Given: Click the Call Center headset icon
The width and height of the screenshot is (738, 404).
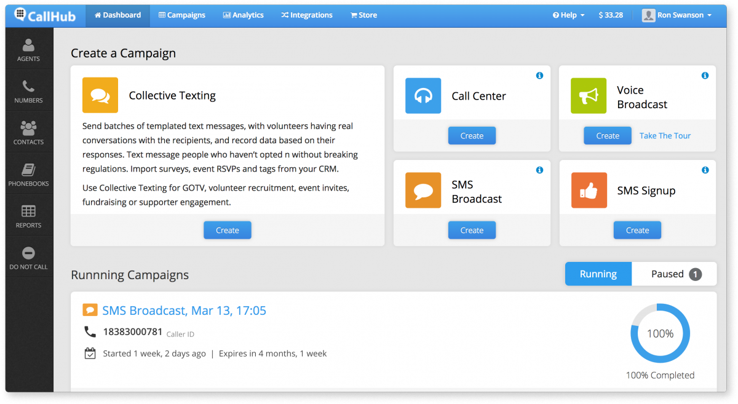Looking at the screenshot, I should pos(423,96).
